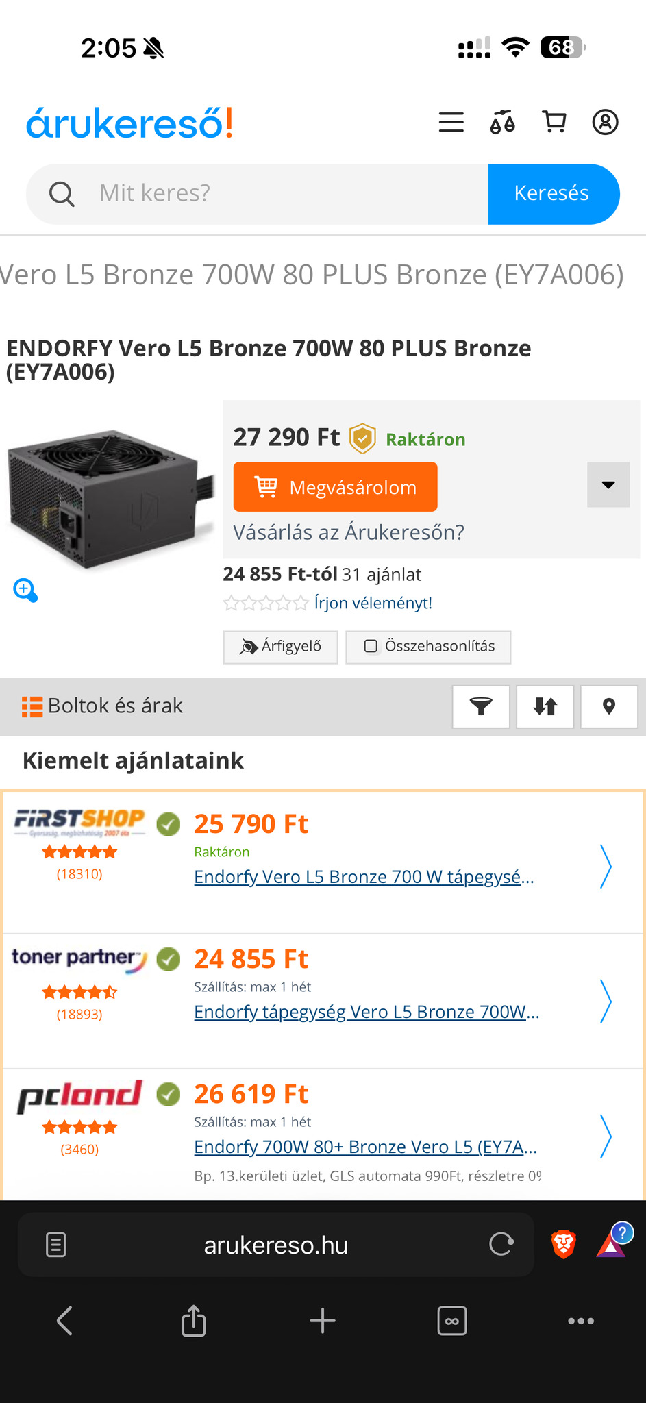
Task: Tap the sort arrows icon
Action: pos(545,706)
